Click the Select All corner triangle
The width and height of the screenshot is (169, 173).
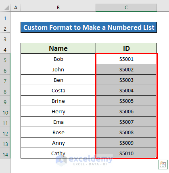[6, 8]
